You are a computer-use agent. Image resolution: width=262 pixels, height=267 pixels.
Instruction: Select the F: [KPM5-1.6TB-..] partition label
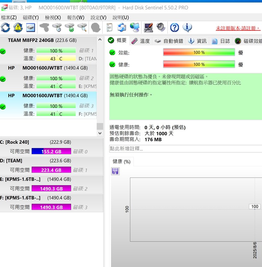20,198
